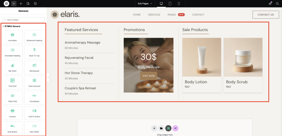
Task: Open the What's New rocket icon
Action: 270,4
